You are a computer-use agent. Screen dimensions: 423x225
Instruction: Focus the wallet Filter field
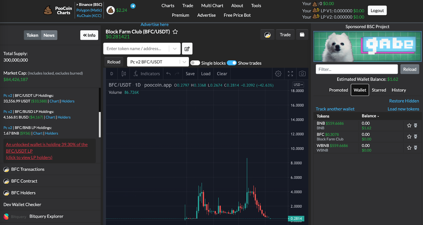coord(357,69)
